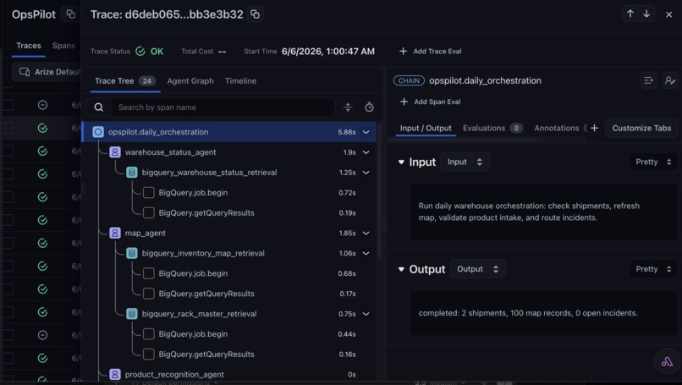Select the product_recognition_agent span row
Screen dimensions: 682x385
coord(229,374)
